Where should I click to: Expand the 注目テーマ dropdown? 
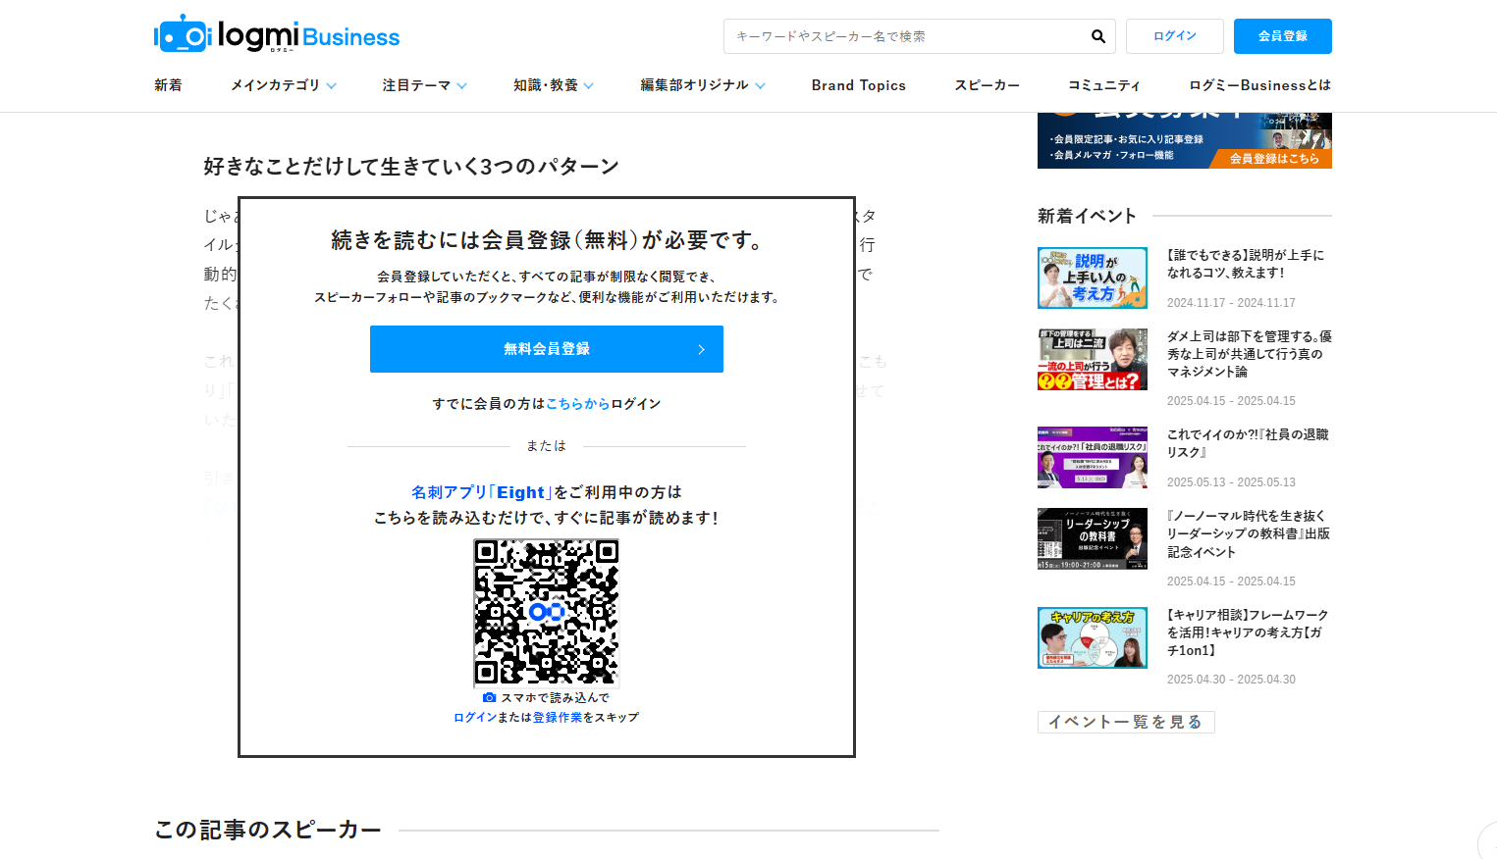[x=424, y=85]
